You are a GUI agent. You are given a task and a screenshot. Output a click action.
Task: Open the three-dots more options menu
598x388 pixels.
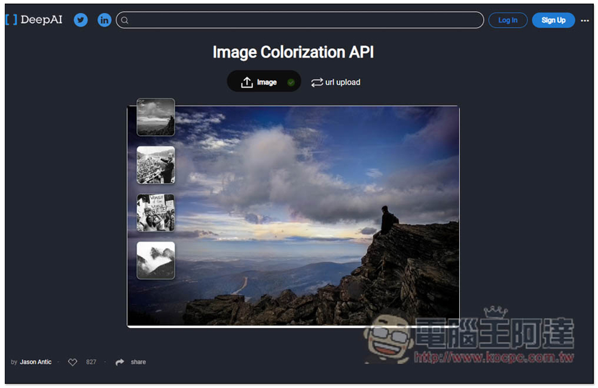point(585,20)
